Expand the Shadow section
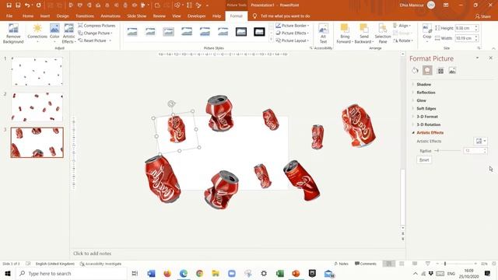 click(423, 85)
